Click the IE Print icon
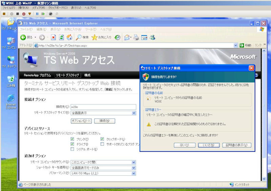This screenshot has height=191, width=271. 136,37
